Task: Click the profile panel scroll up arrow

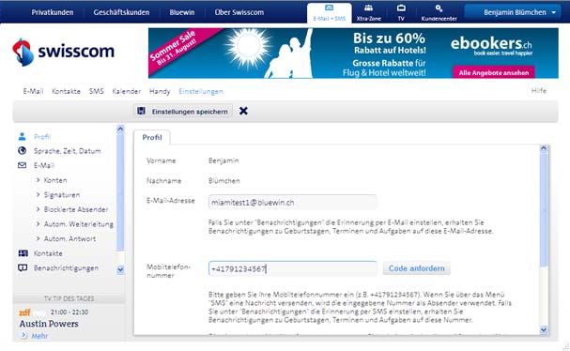Action: pos(544,148)
